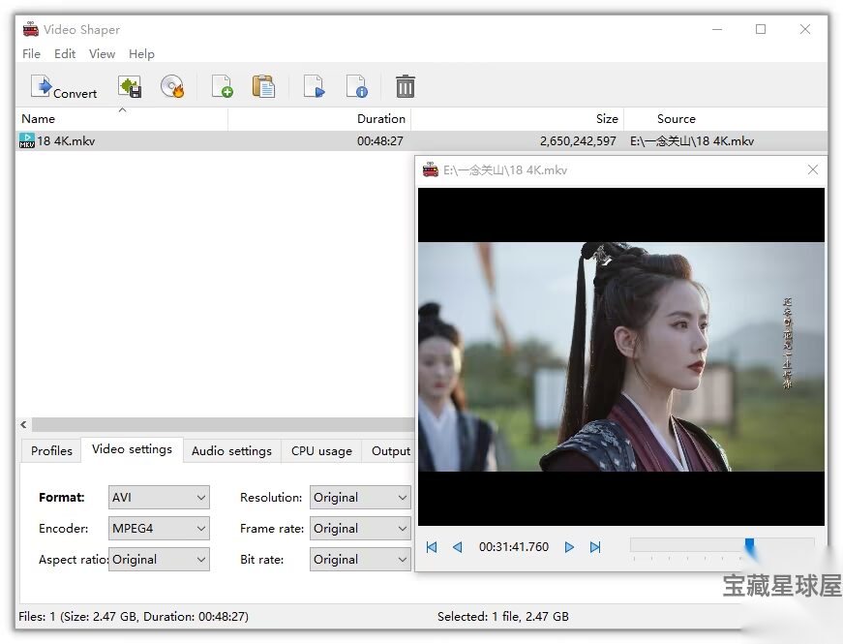
Task: Click the paste clipboard icon
Action: (x=263, y=86)
